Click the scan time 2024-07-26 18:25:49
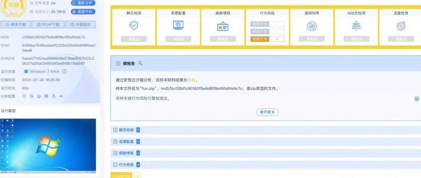This screenshot has height=178, width=421. pyautogui.click(x=41, y=79)
